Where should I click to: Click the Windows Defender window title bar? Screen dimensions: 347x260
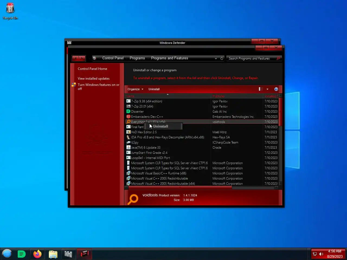pos(172,43)
